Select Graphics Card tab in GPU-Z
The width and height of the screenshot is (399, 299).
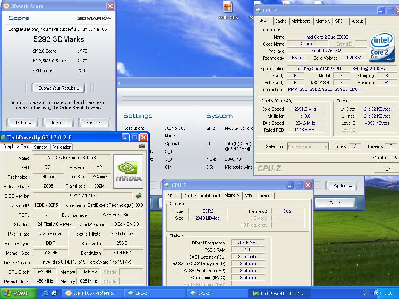(16, 146)
